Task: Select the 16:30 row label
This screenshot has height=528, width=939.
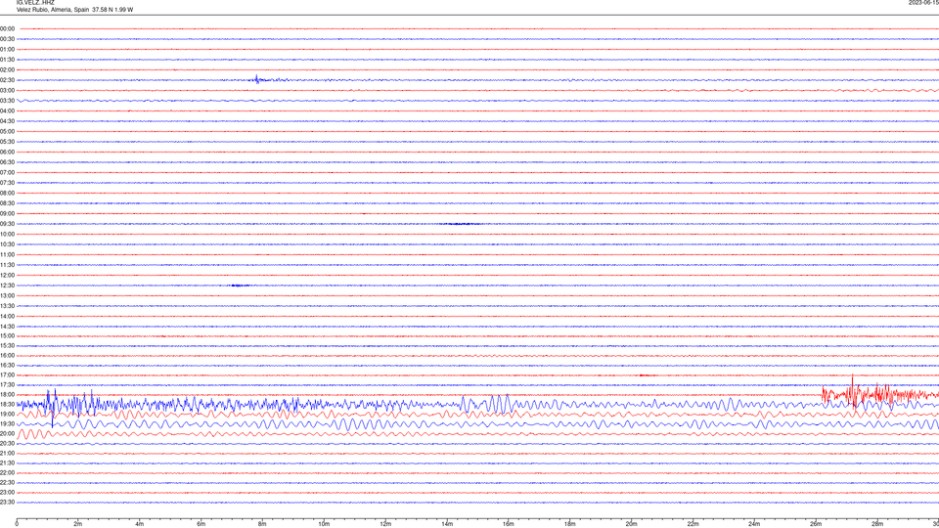Action: pyautogui.click(x=7, y=365)
